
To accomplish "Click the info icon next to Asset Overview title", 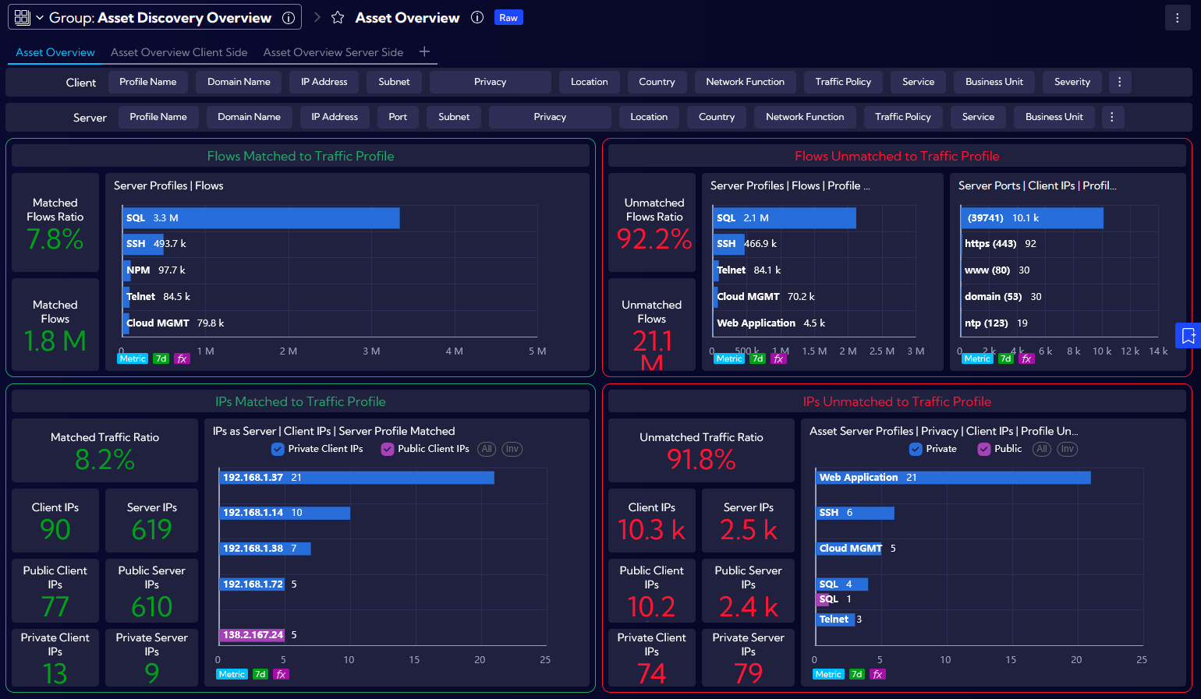I will pyautogui.click(x=477, y=18).
